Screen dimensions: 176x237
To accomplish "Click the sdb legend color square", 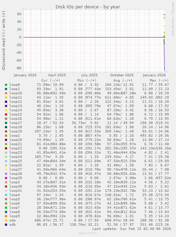I will [6, 225].
